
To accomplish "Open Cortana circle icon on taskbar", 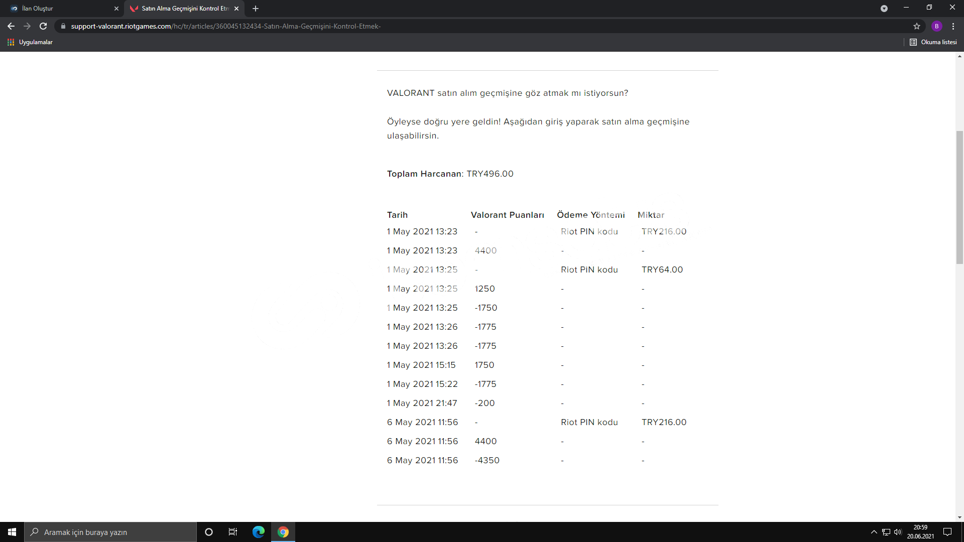I will pyautogui.click(x=209, y=532).
